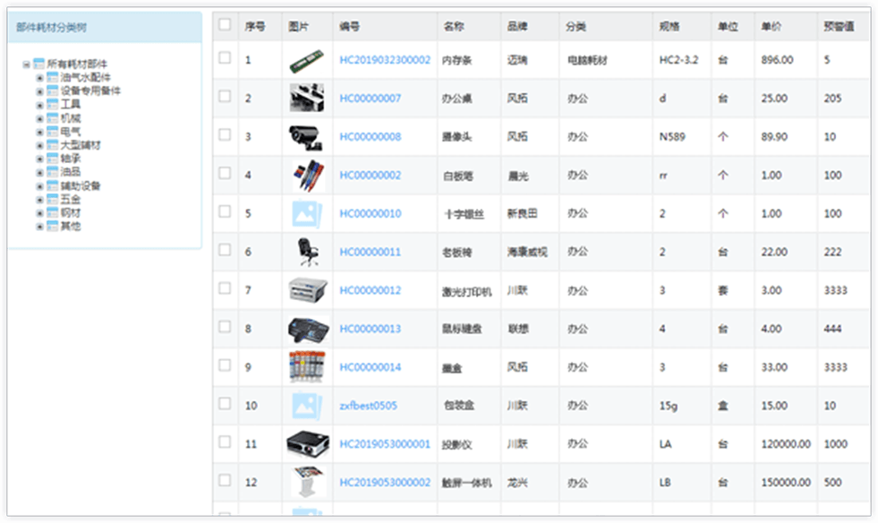Collapse the 所有耗材部件 root tree node
The width and height of the screenshot is (878, 523).
pos(27,64)
